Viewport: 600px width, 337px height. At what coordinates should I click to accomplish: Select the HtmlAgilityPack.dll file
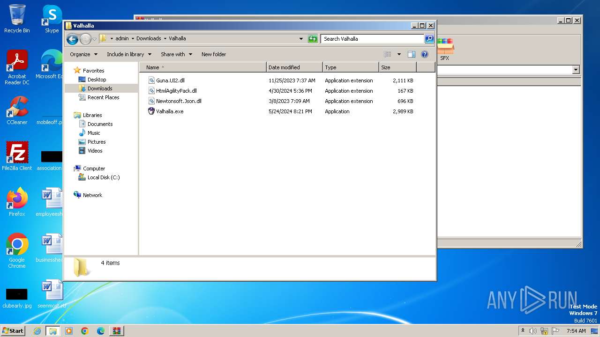point(176,91)
